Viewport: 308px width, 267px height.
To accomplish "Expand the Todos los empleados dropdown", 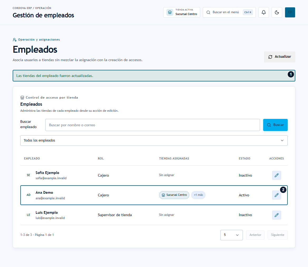I will pos(154,140).
